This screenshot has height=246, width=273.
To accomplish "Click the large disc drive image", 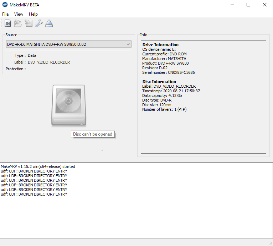I will tap(69, 105).
